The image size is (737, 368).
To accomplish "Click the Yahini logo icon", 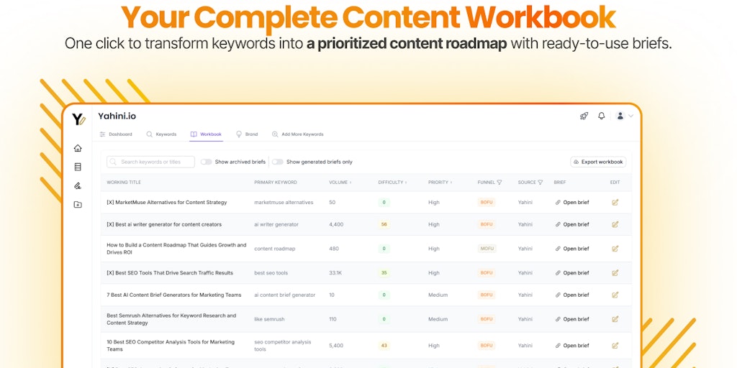I will click(78, 119).
